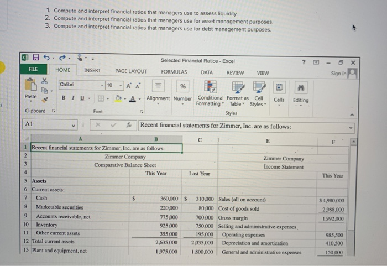Viewport: 387px width, 266px height.
Task: Expand the Name Box dropdown
Action: (74, 125)
